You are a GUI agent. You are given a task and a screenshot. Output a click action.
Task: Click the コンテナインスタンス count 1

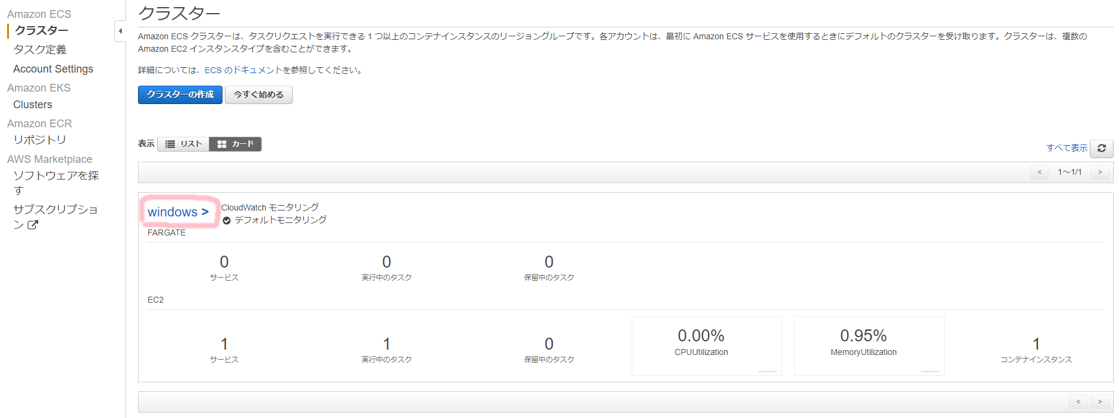click(1036, 344)
